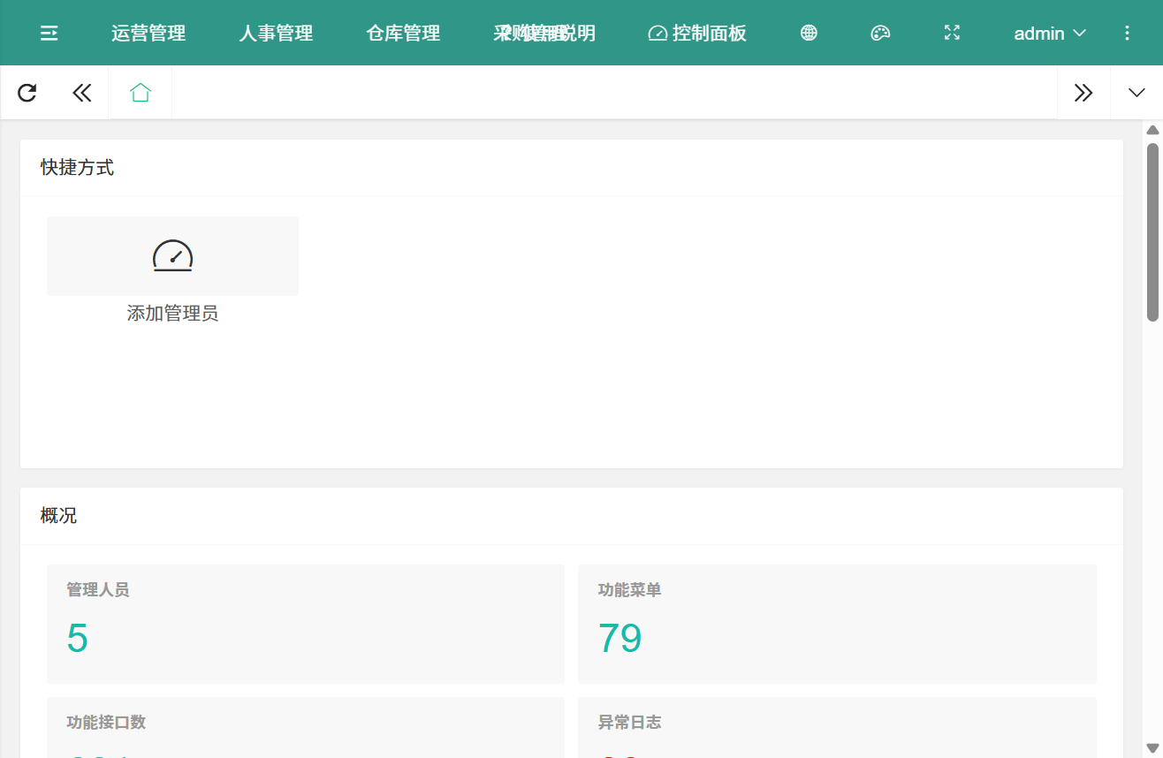Viewport: 1163px width, 758px height.
Task: Open the theme palette icon
Action: click(880, 34)
